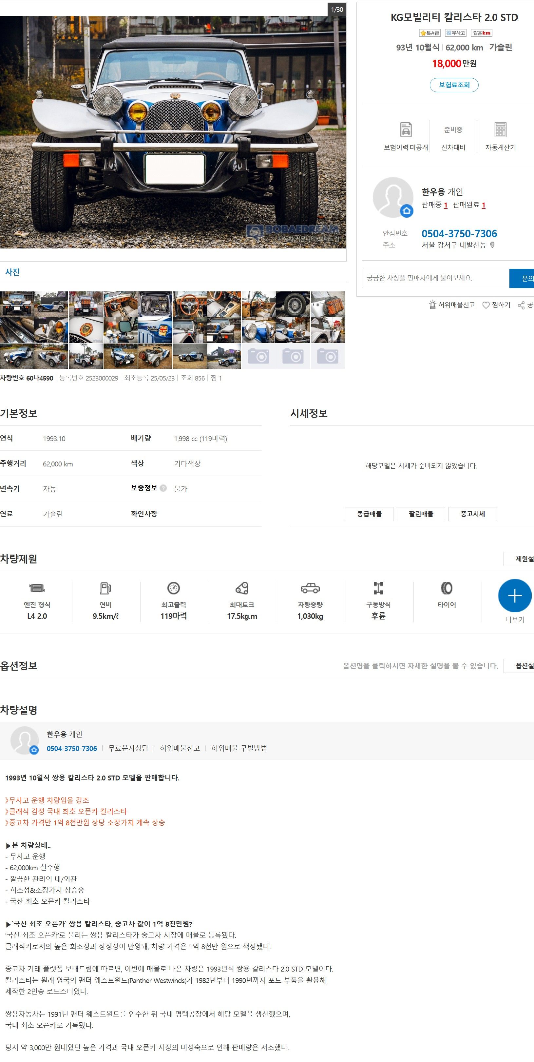
Task: Click the map pin next to seller address
Action: click(492, 245)
